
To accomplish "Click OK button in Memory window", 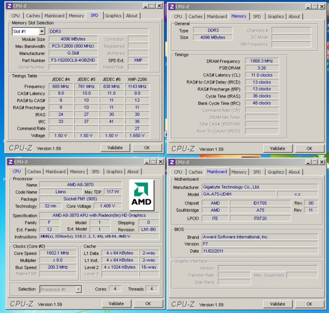I will 309,149.
